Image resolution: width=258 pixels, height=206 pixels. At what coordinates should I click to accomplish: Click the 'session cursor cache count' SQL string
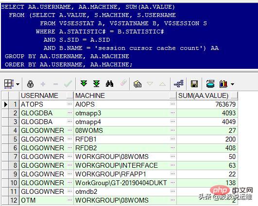149,48
